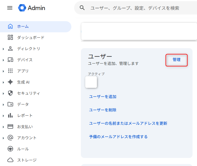Open the データ menu item
The width and height of the screenshot is (197, 166).
click(x=23, y=104)
